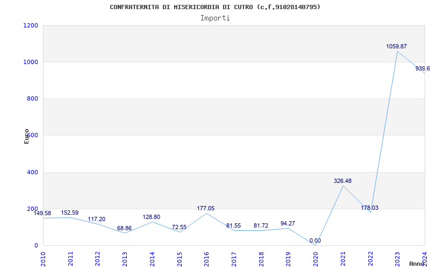Click the 1200 y-axis tick label
The width and height of the screenshot is (430, 269).
pyautogui.click(x=31, y=25)
